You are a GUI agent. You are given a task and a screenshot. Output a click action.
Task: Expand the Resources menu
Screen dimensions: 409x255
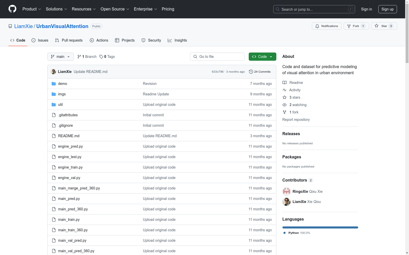coord(84,9)
